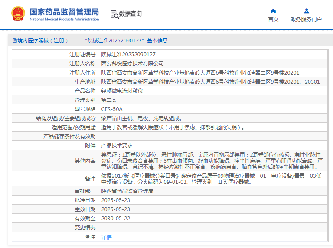The width and height of the screenshot is (333, 248).
Task: Select product name 经颅微电流刺激仪
Action: click(x=122, y=91)
